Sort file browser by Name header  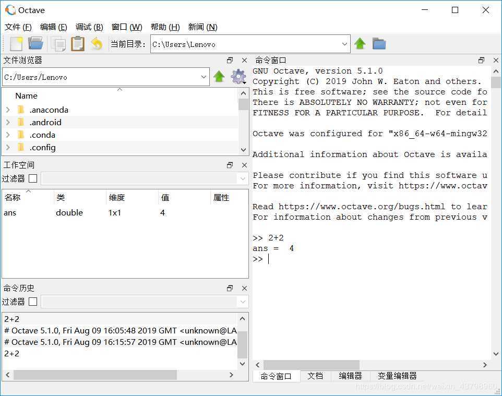[x=26, y=95]
